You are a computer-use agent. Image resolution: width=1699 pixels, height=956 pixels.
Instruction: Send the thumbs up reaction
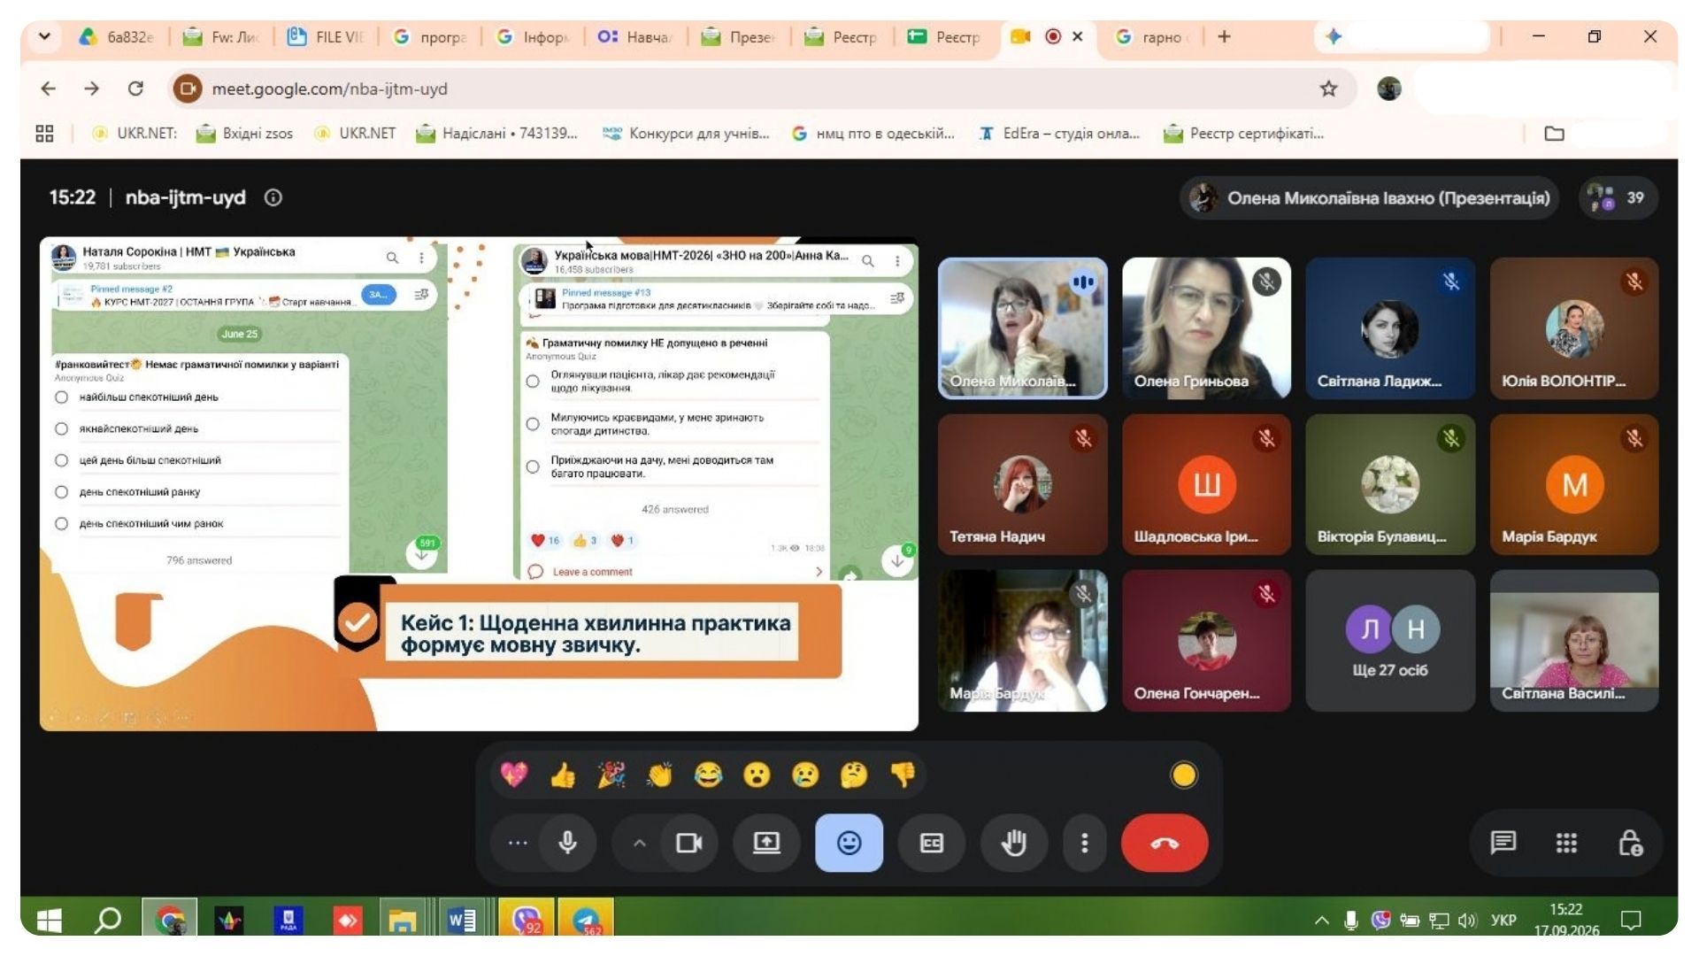click(563, 775)
